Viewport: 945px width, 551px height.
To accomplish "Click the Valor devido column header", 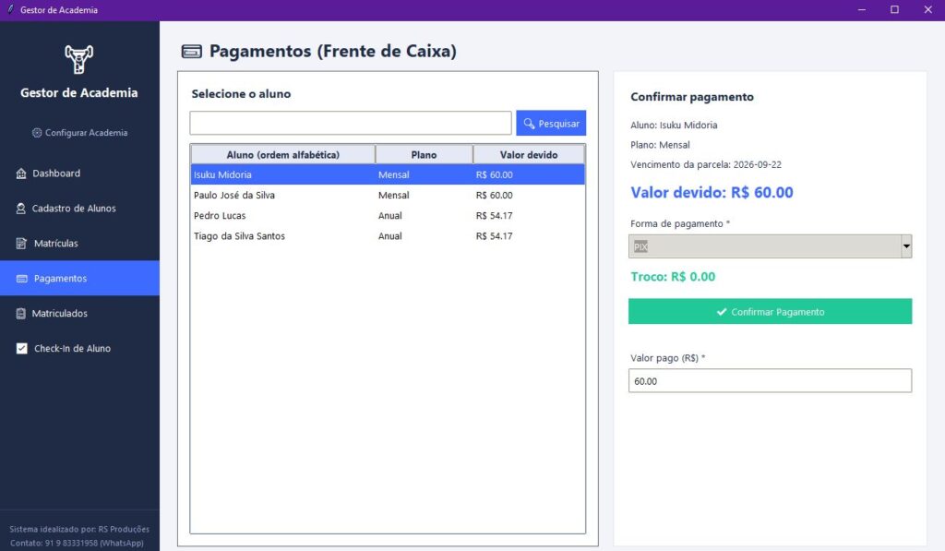I will pyautogui.click(x=529, y=155).
